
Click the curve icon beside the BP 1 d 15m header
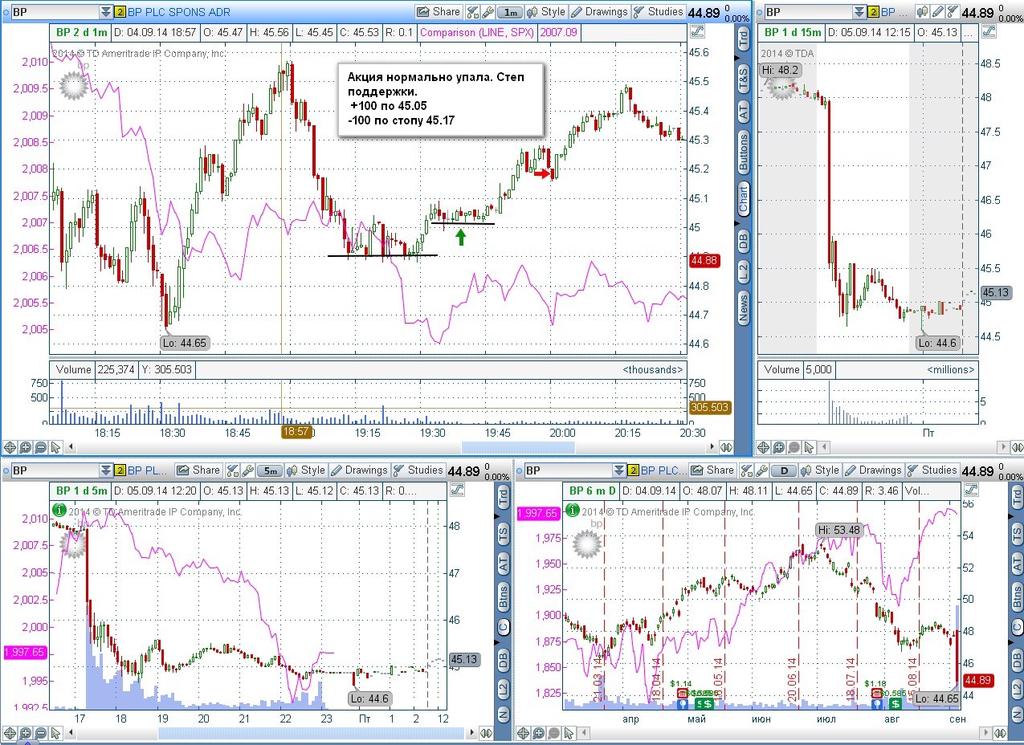click(989, 32)
